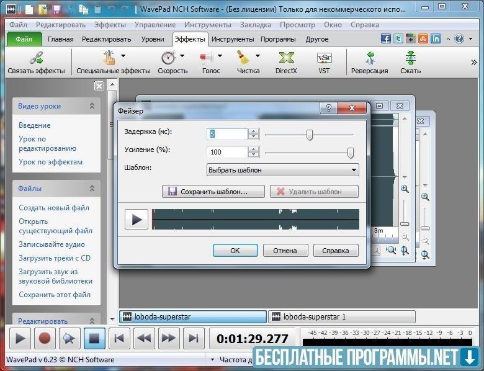
Task: Click the Compress (Сжать) icon
Action: (x=411, y=58)
